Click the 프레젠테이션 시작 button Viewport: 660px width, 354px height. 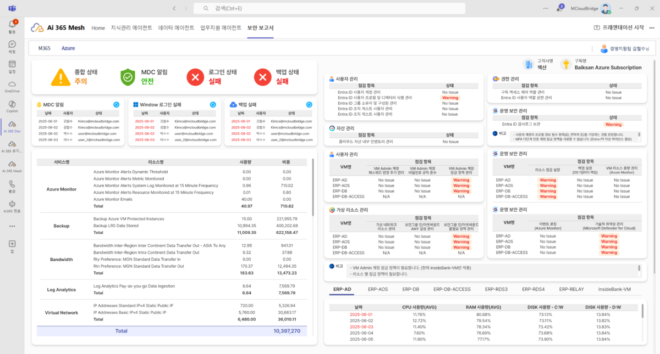click(x=619, y=27)
